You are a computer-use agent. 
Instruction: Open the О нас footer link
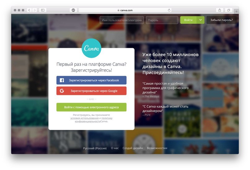coord(115,148)
